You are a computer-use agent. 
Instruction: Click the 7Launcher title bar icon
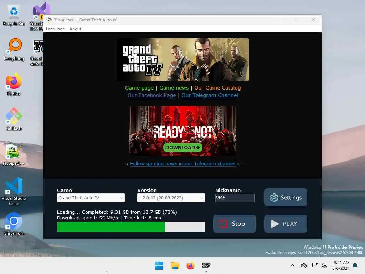tap(49, 20)
